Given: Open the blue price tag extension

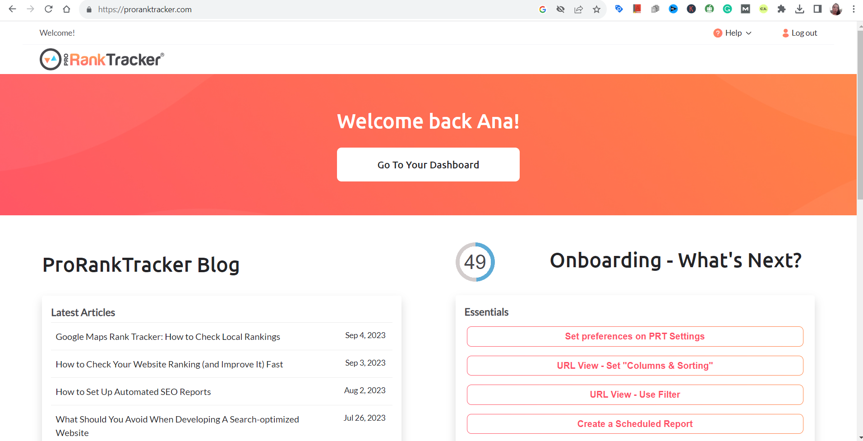Looking at the screenshot, I should 619,9.
